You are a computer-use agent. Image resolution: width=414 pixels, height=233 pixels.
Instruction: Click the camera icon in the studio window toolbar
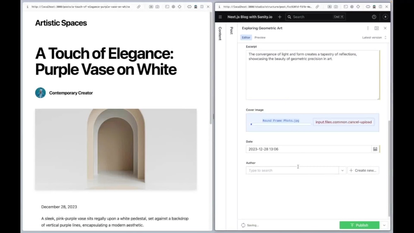coord(336,7)
